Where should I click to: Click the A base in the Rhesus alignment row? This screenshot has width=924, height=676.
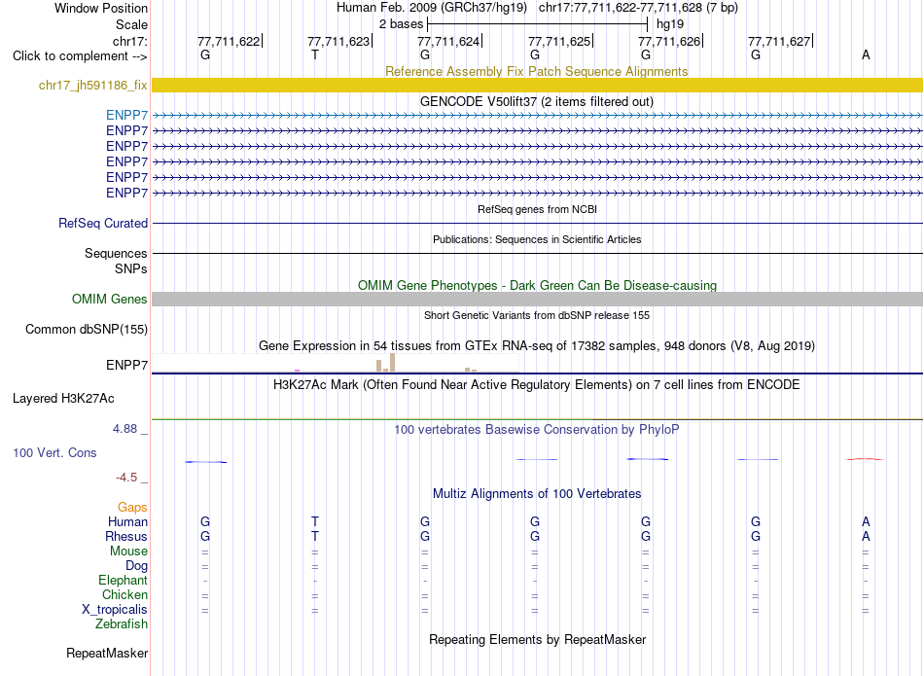click(x=866, y=536)
